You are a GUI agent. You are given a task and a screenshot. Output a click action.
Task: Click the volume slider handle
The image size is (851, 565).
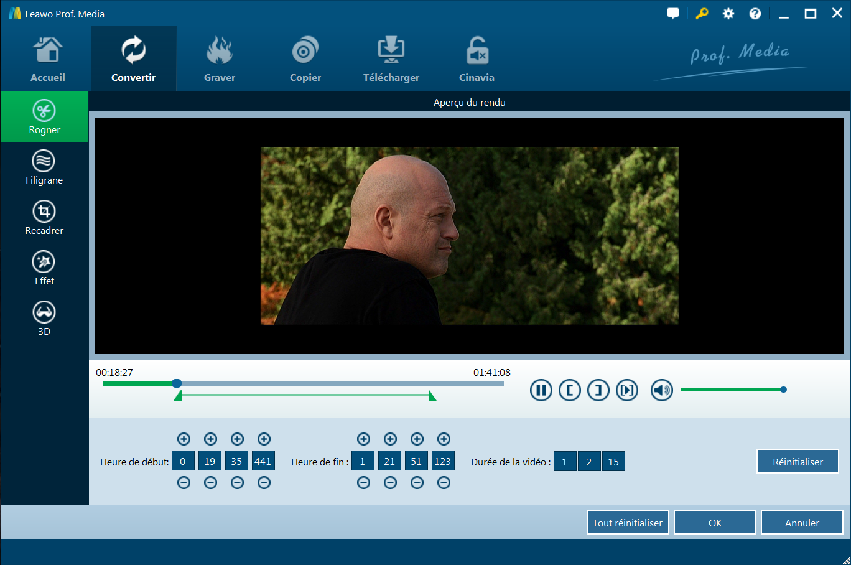coord(783,390)
